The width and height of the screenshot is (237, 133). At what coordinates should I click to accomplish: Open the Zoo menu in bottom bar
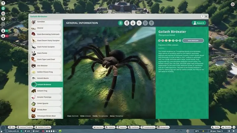coord(12,127)
